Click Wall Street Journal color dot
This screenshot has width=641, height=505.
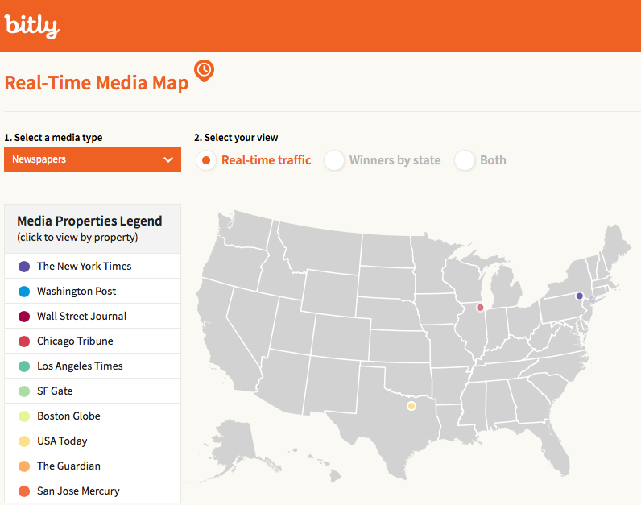point(24,317)
